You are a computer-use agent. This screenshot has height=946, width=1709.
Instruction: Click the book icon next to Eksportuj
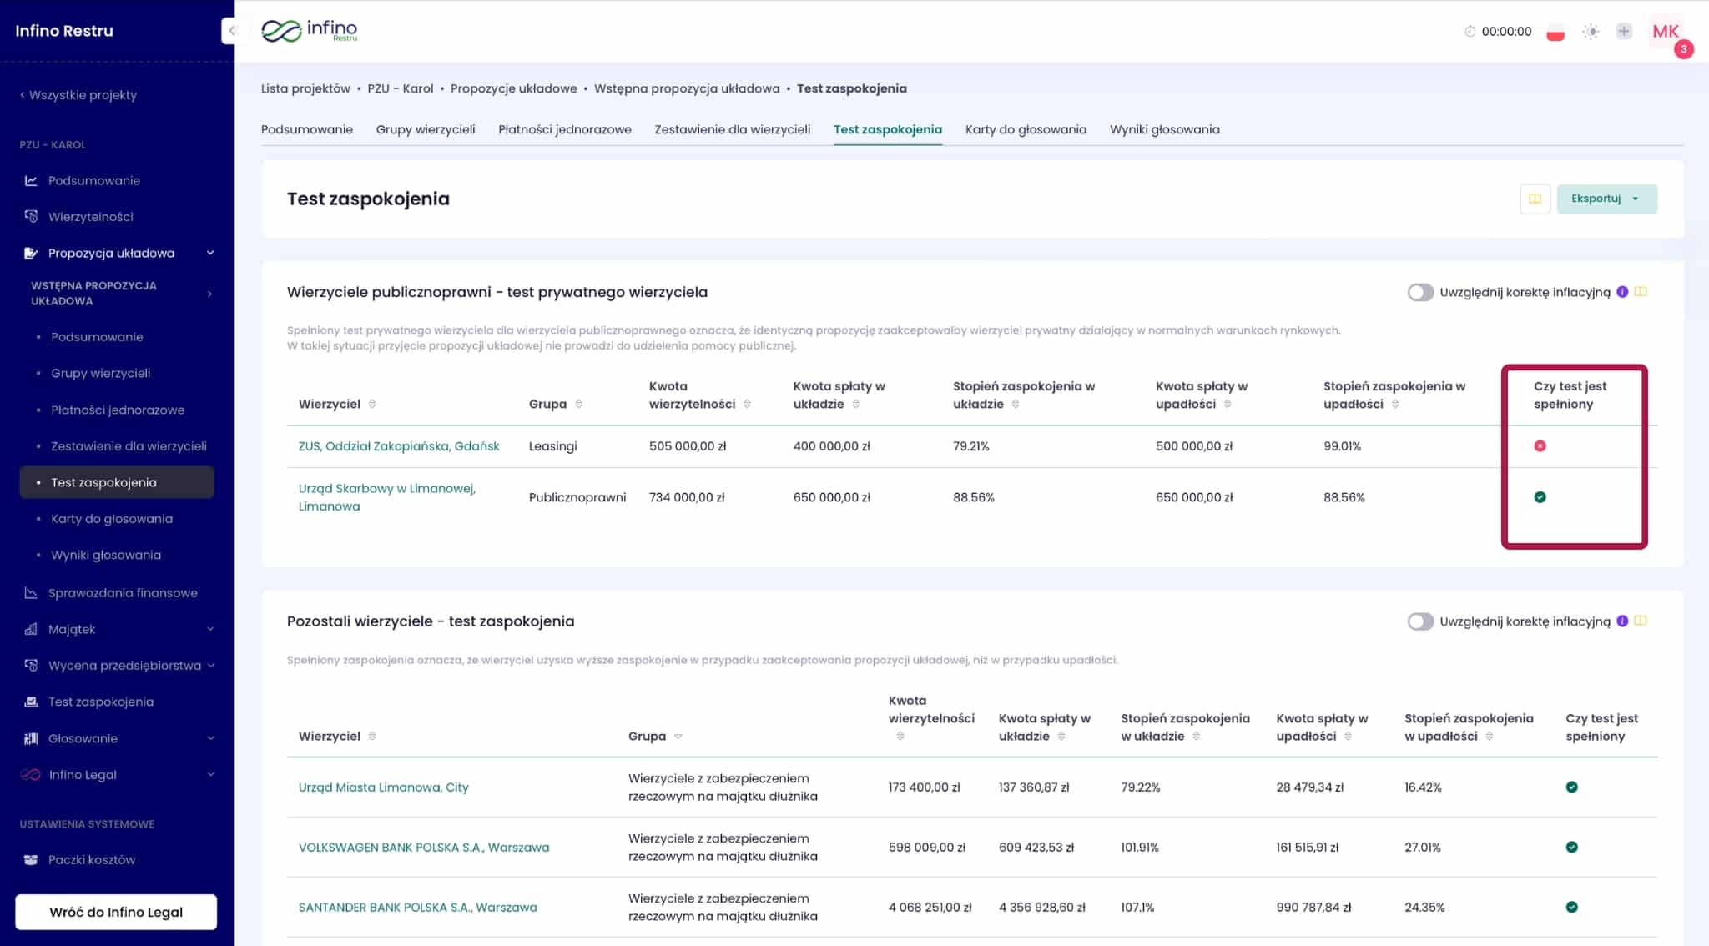point(1535,199)
